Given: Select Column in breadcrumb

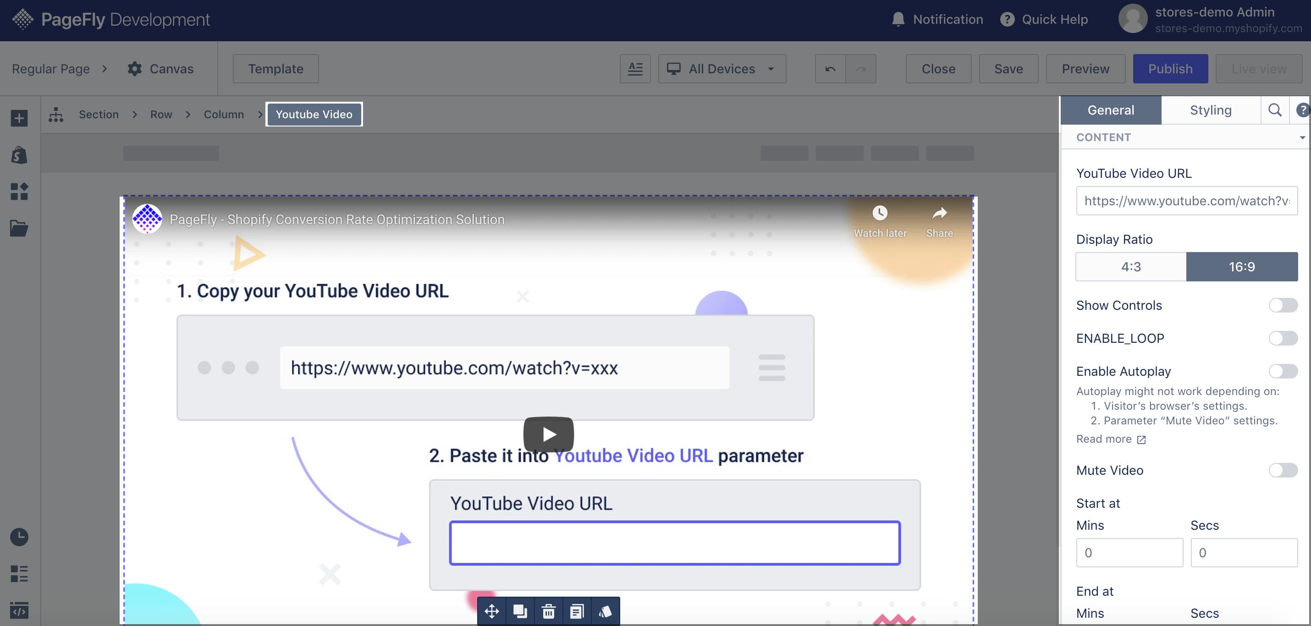Looking at the screenshot, I should [224, 115].
